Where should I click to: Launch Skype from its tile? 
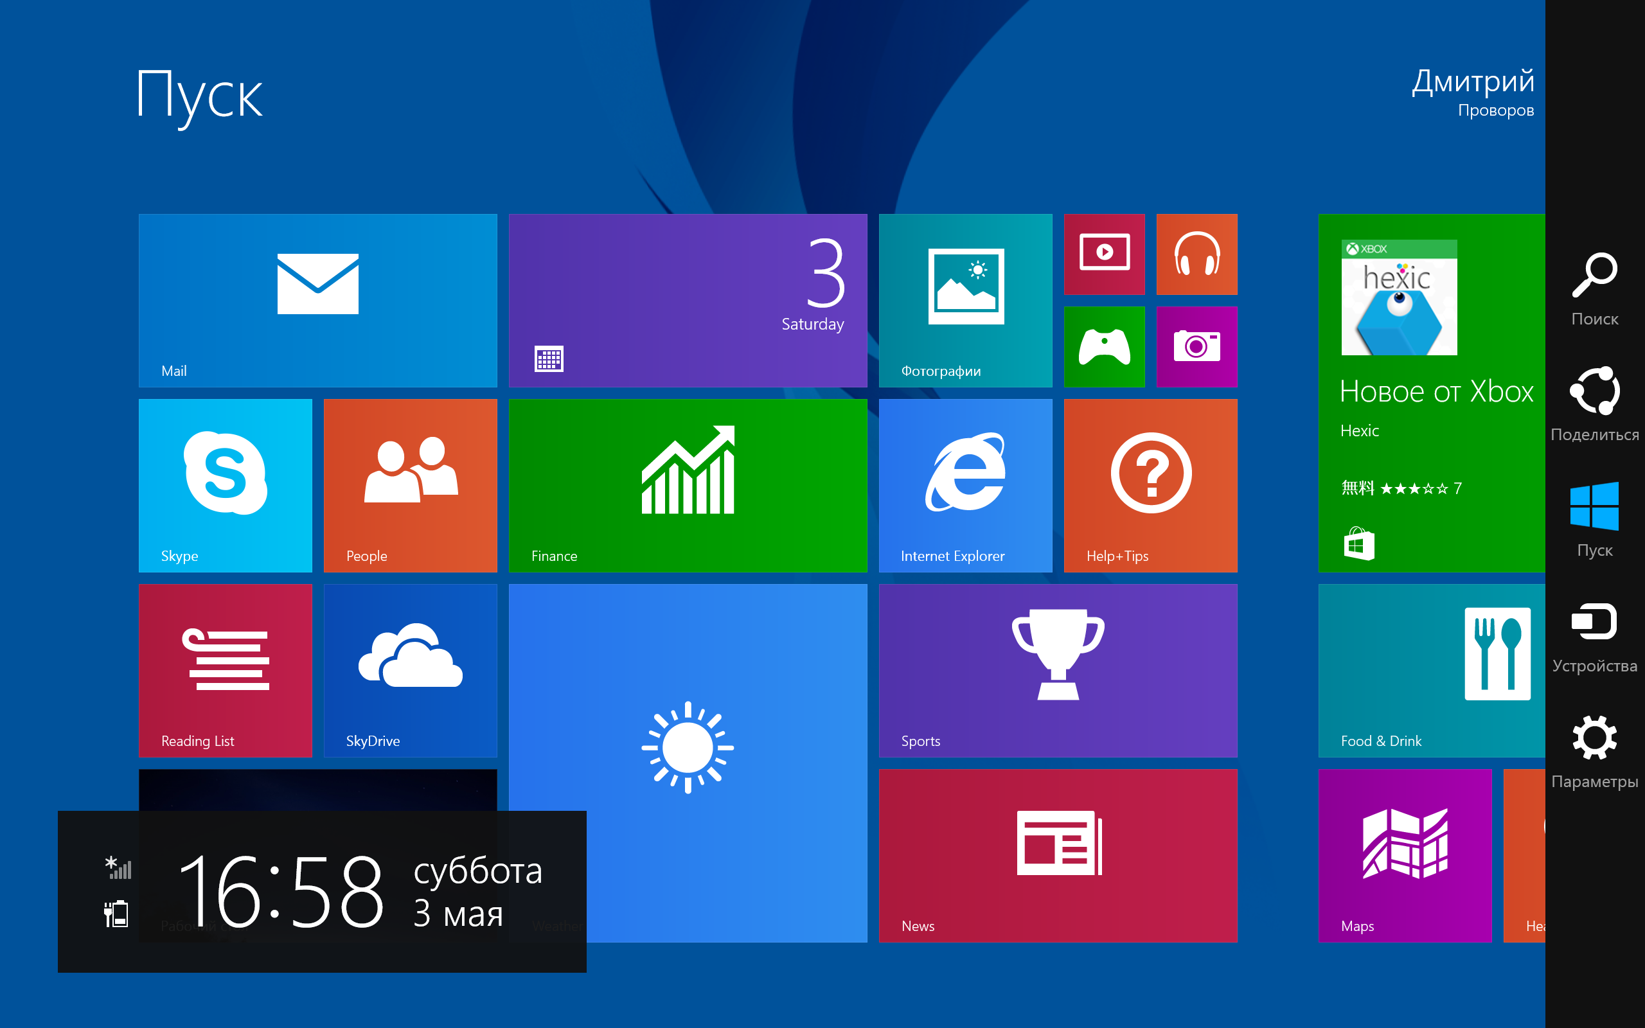click(x=225, y=486)
